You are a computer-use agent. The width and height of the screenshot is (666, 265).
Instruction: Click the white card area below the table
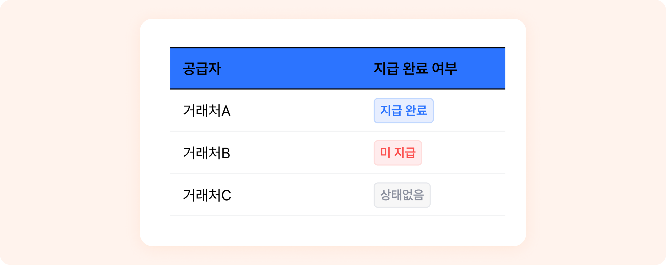coord(333,231)
